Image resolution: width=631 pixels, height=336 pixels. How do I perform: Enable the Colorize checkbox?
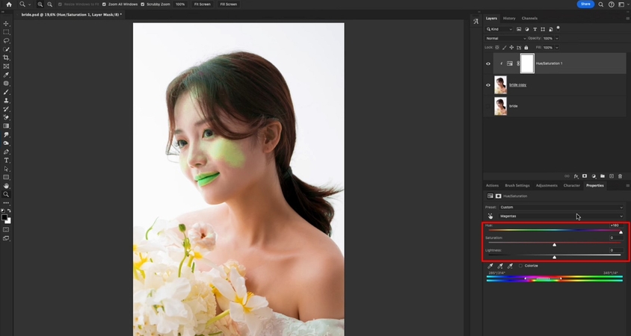tap(520, 266)
